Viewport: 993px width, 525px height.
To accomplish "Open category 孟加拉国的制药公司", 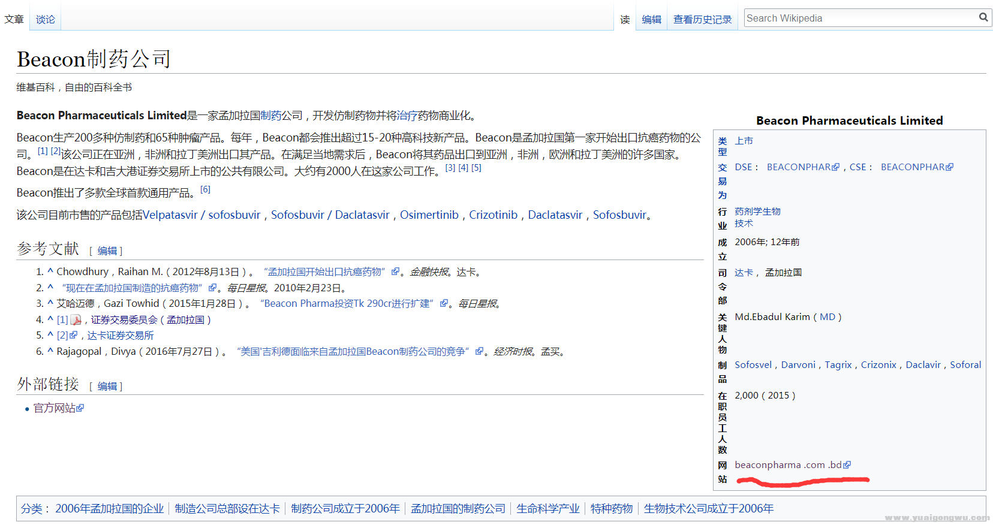I will (458, 508).
